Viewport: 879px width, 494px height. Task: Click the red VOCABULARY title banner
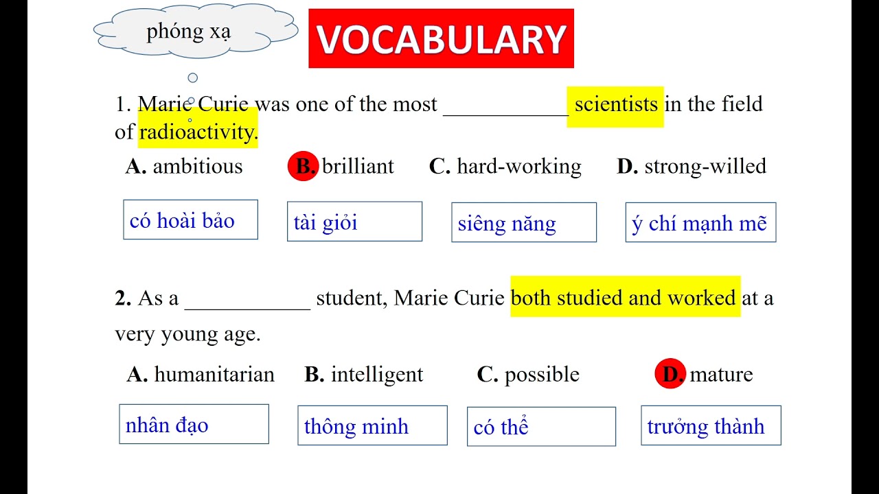pyautogui.click(x=441, y=38)
